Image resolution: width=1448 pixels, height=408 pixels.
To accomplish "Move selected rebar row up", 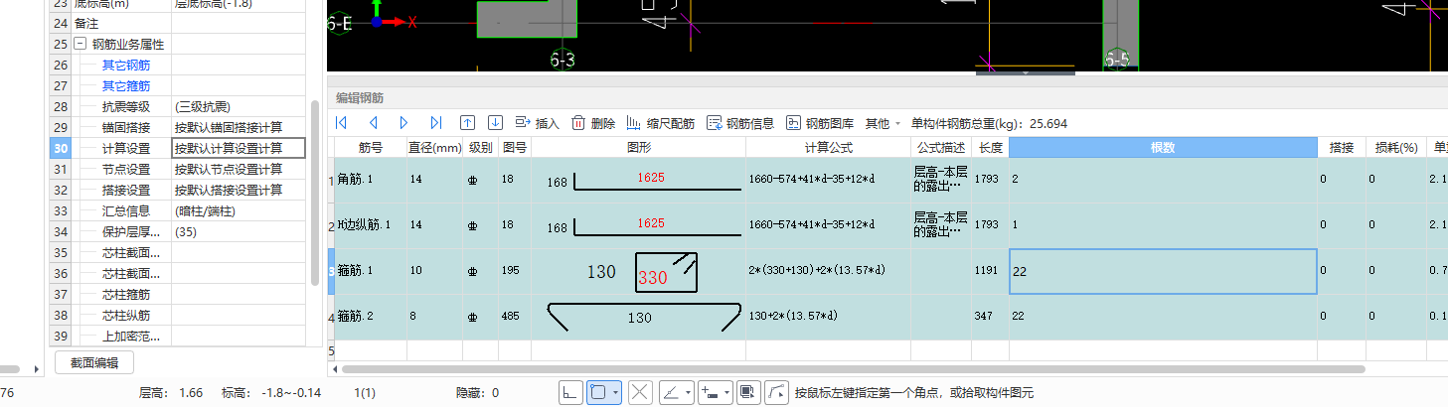I will pyautogui.click(x=467, y=123).
